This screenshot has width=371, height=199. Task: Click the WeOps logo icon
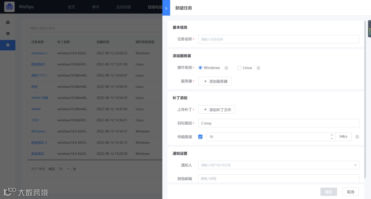pos(10,7)
